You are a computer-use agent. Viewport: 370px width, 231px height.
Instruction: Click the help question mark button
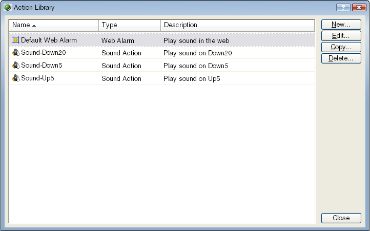pos(343,7)
